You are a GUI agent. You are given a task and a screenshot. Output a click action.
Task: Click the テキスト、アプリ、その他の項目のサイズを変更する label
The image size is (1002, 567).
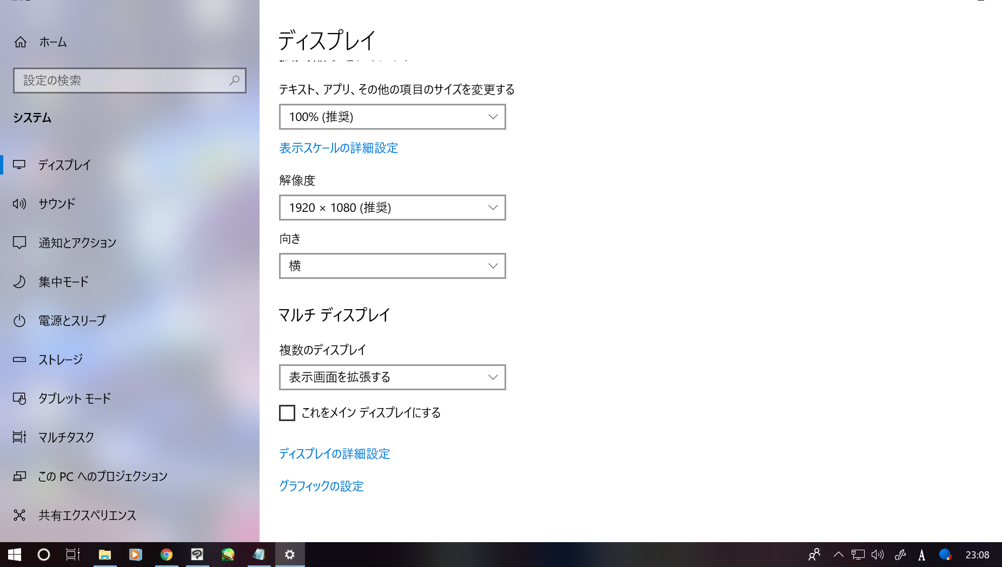(x=397, y=90)
